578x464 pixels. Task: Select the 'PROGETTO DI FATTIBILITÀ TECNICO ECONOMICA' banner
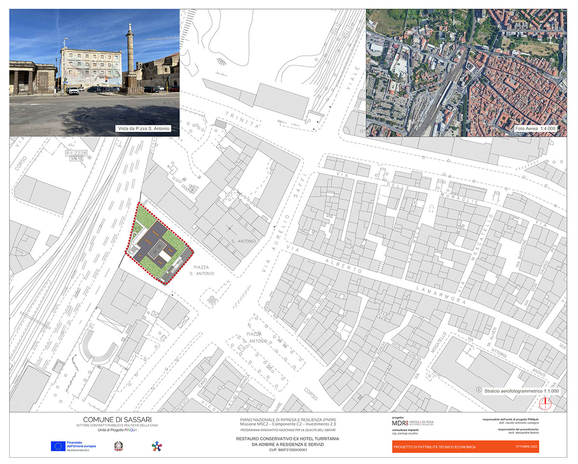pos(436,447)
